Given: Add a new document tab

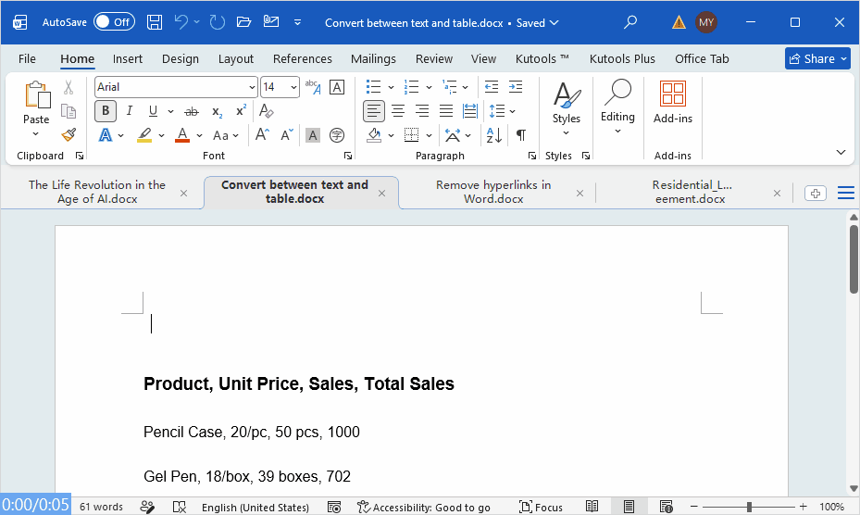Looking at the screenshot, I should point(815,194).
